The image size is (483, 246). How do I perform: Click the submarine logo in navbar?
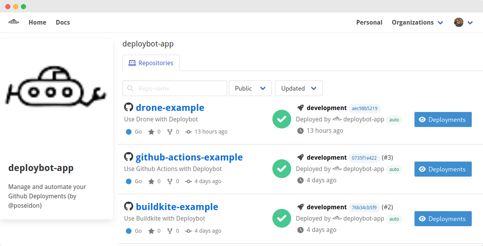point(14,22)
